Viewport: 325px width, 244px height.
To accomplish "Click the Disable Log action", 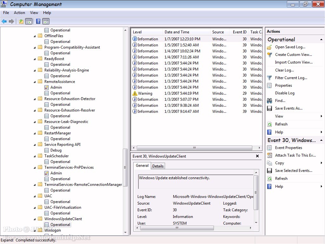I will [x=285, y=93].
